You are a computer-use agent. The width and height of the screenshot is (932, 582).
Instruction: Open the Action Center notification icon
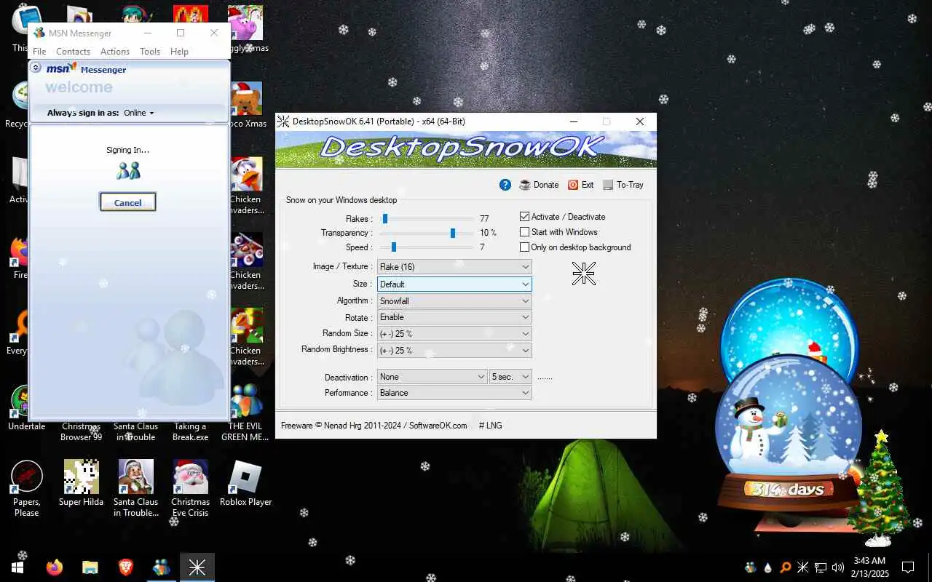tap(908, 567)
